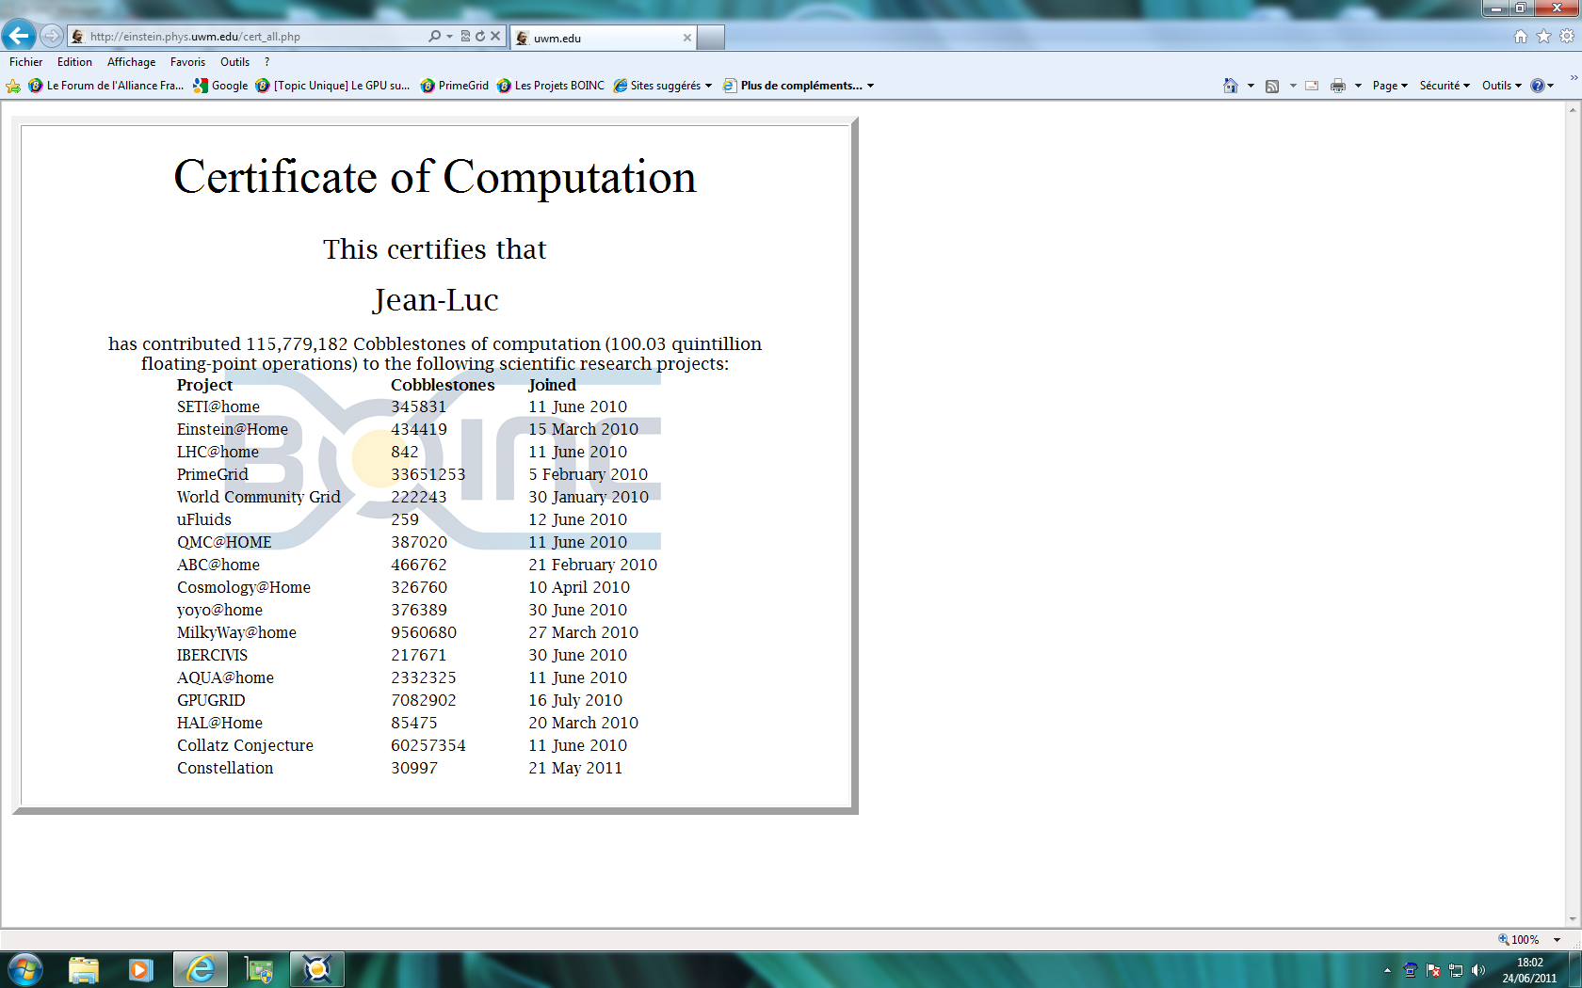Expand the RSS feeds dropdown arrow
Viewport: 1582px width, 988px height.
[x=1293, y=86]
